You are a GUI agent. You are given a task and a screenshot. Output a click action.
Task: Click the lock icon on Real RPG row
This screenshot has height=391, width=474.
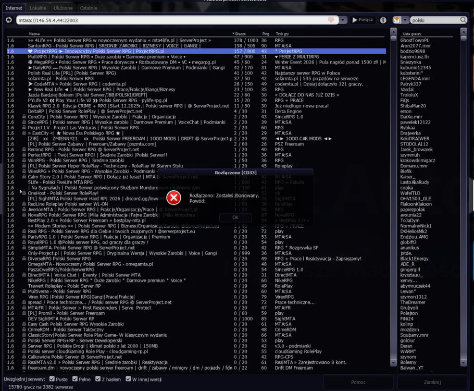pos(24,231)
